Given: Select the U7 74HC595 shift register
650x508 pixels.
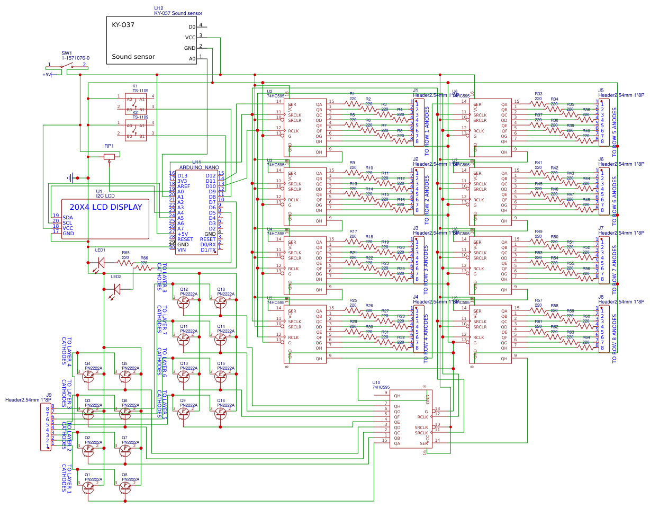Looking at the screenshot, I should 490,197.
